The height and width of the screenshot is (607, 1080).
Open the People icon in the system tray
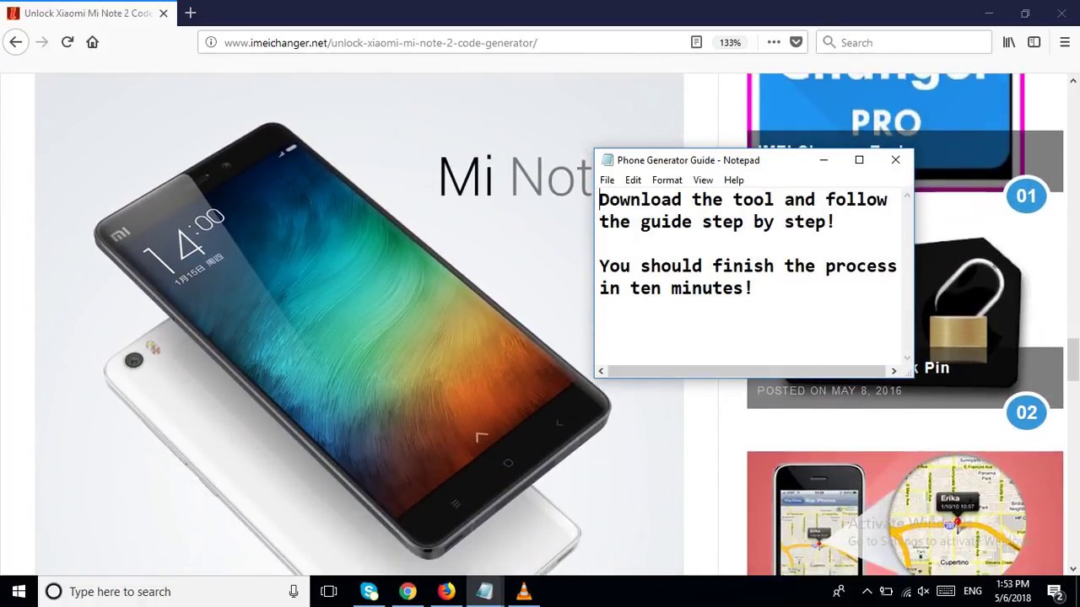(x=839, y=592)
